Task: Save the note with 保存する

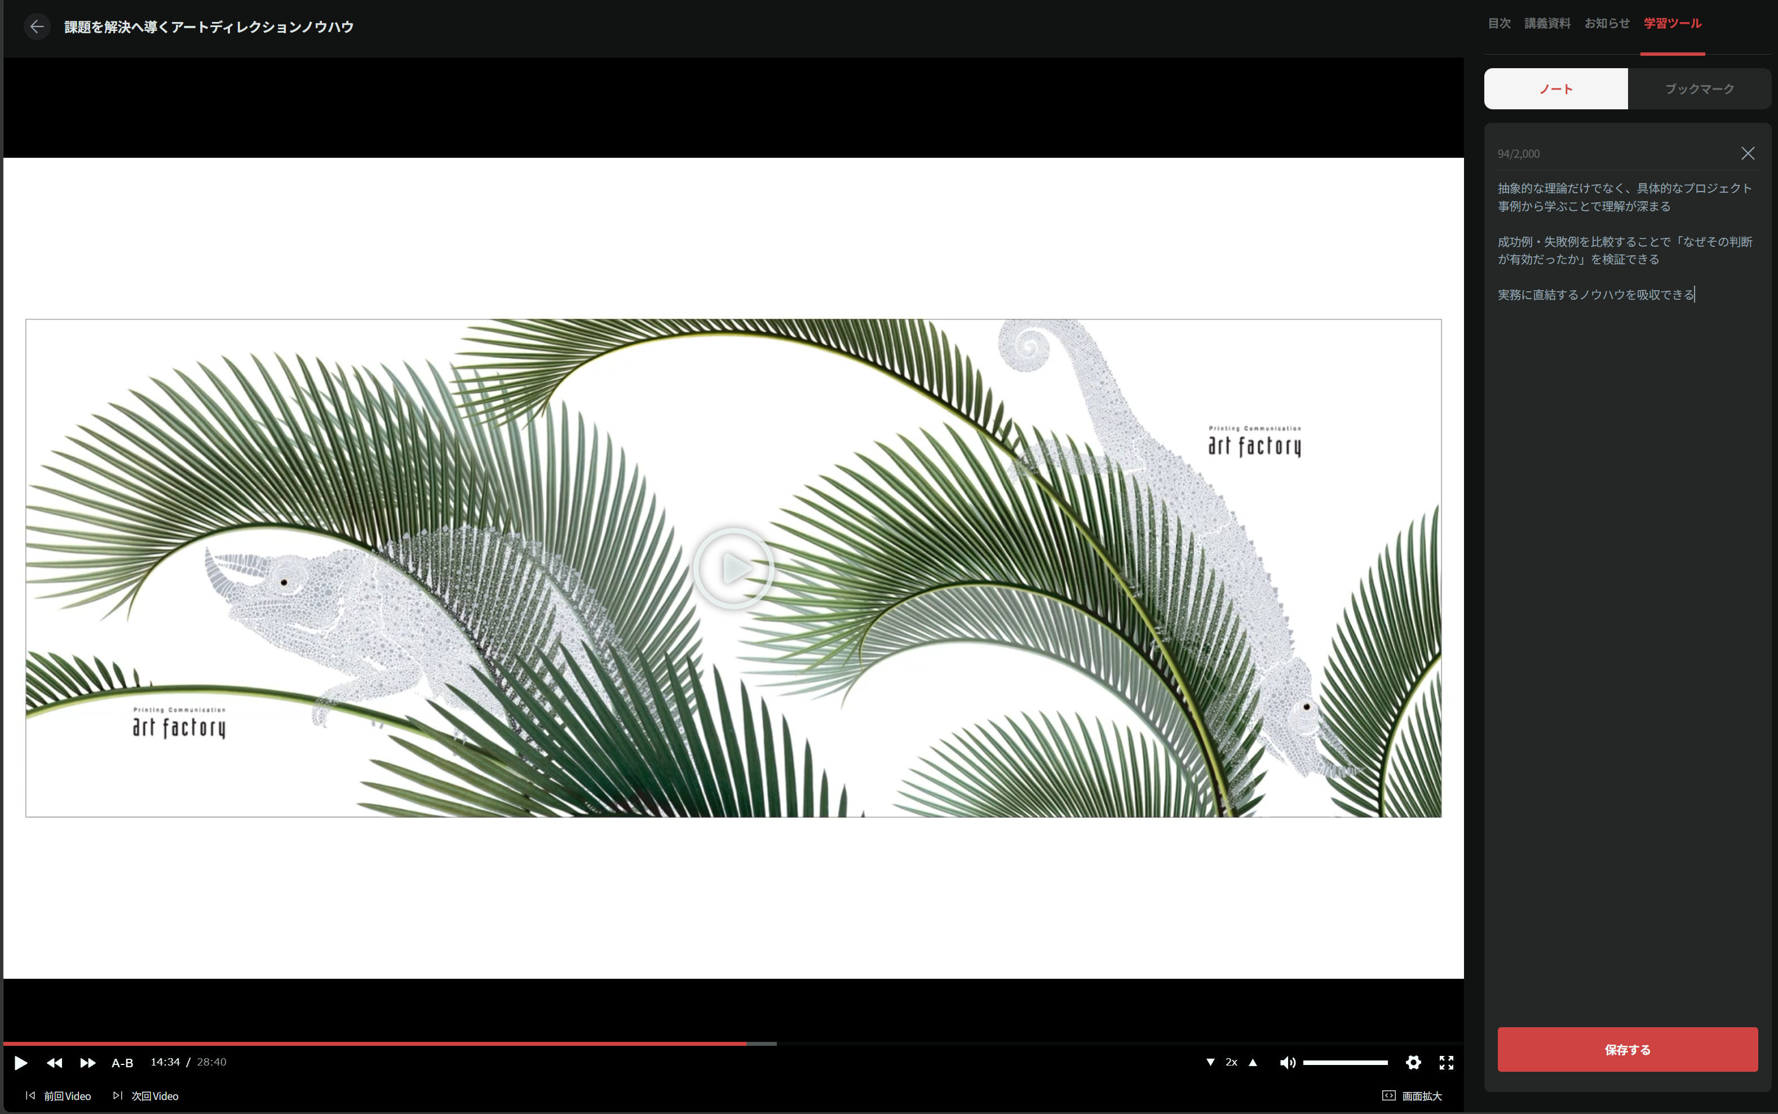Action: [1627, 1049]
